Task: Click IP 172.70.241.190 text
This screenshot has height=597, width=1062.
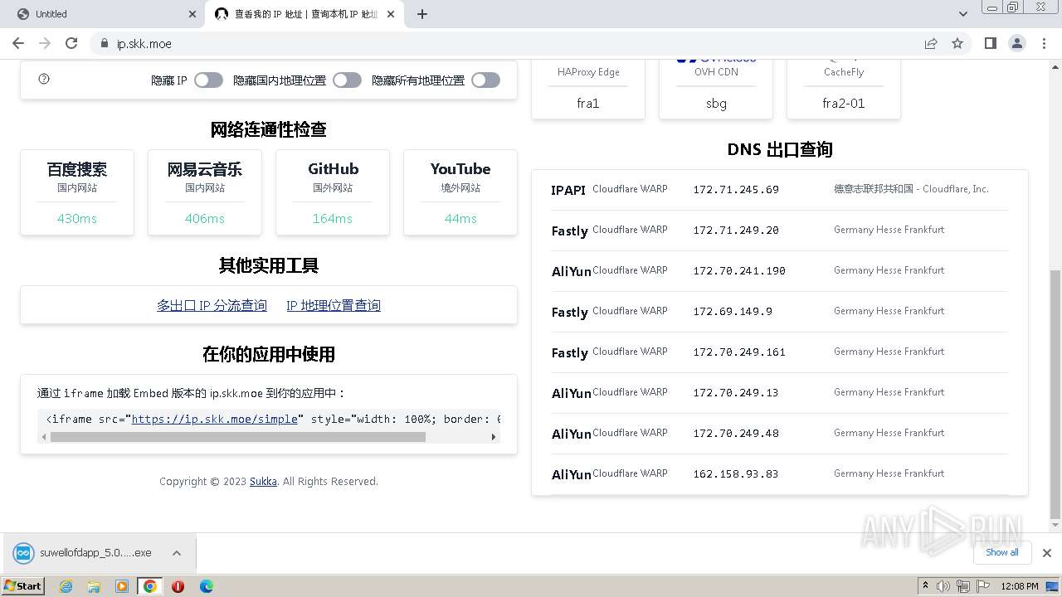Action: coord(739,271)
